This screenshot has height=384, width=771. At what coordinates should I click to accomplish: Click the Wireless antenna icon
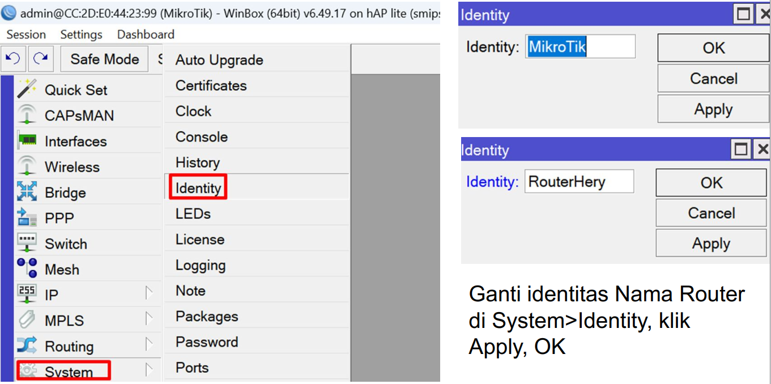[x=27, y=166]
